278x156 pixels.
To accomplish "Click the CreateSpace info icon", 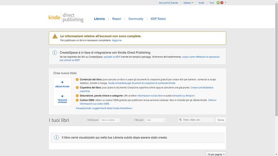I will (x=54, y=52).
